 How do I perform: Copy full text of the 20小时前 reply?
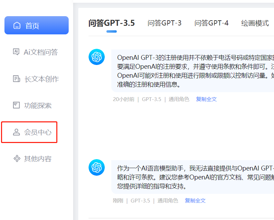click(206, 99)
